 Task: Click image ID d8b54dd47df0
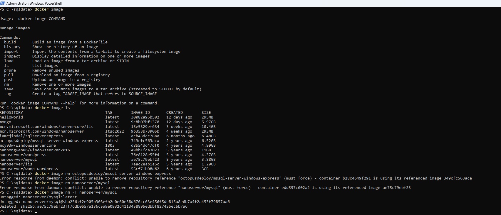tap(145, 145)
